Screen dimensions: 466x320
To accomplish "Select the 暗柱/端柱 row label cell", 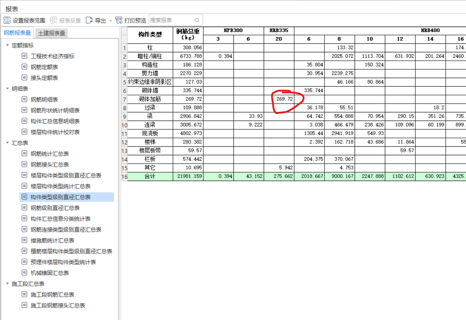I will point(150,56).
